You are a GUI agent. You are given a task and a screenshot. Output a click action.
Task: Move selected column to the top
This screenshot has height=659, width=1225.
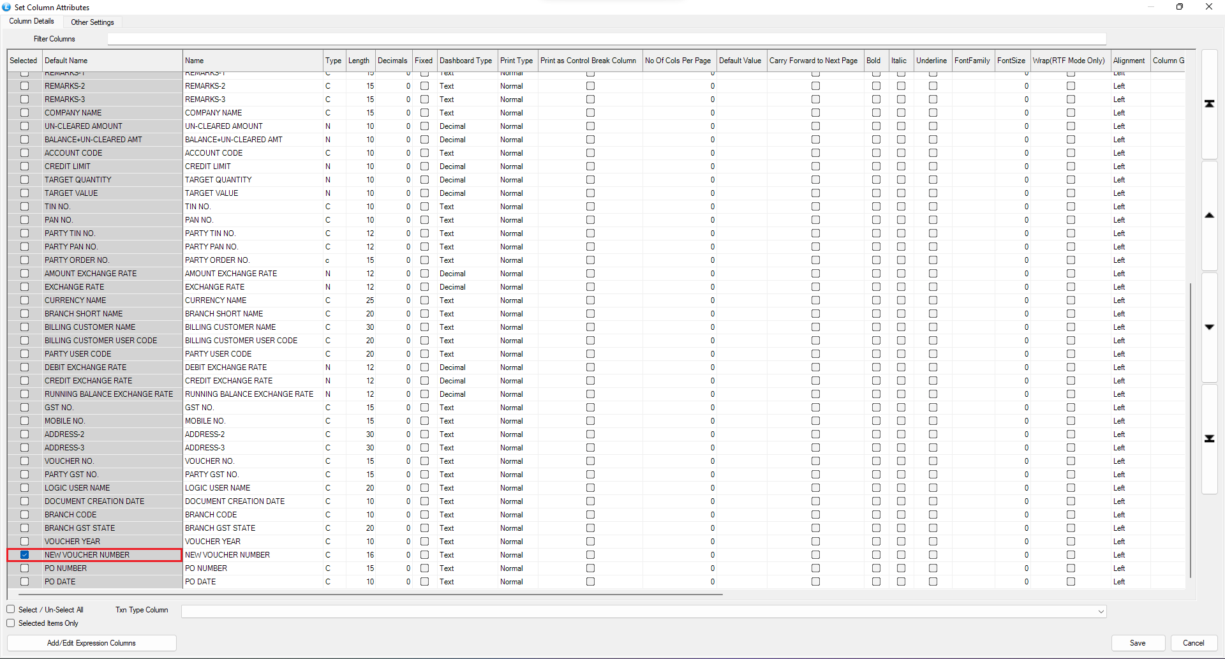1209,104
